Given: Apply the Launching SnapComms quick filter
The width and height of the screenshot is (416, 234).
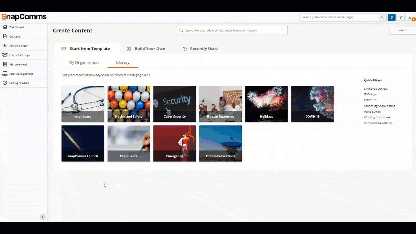Looking at the screenshot, I should (379, 106).
